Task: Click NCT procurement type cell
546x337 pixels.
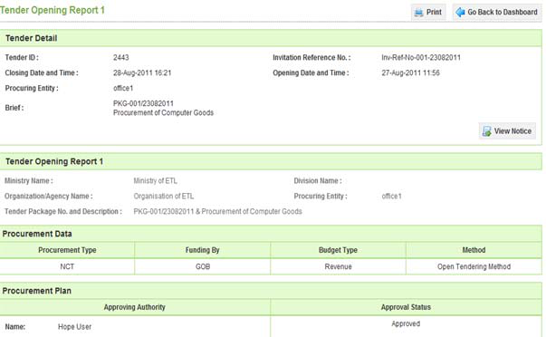Action: (67, 266)
